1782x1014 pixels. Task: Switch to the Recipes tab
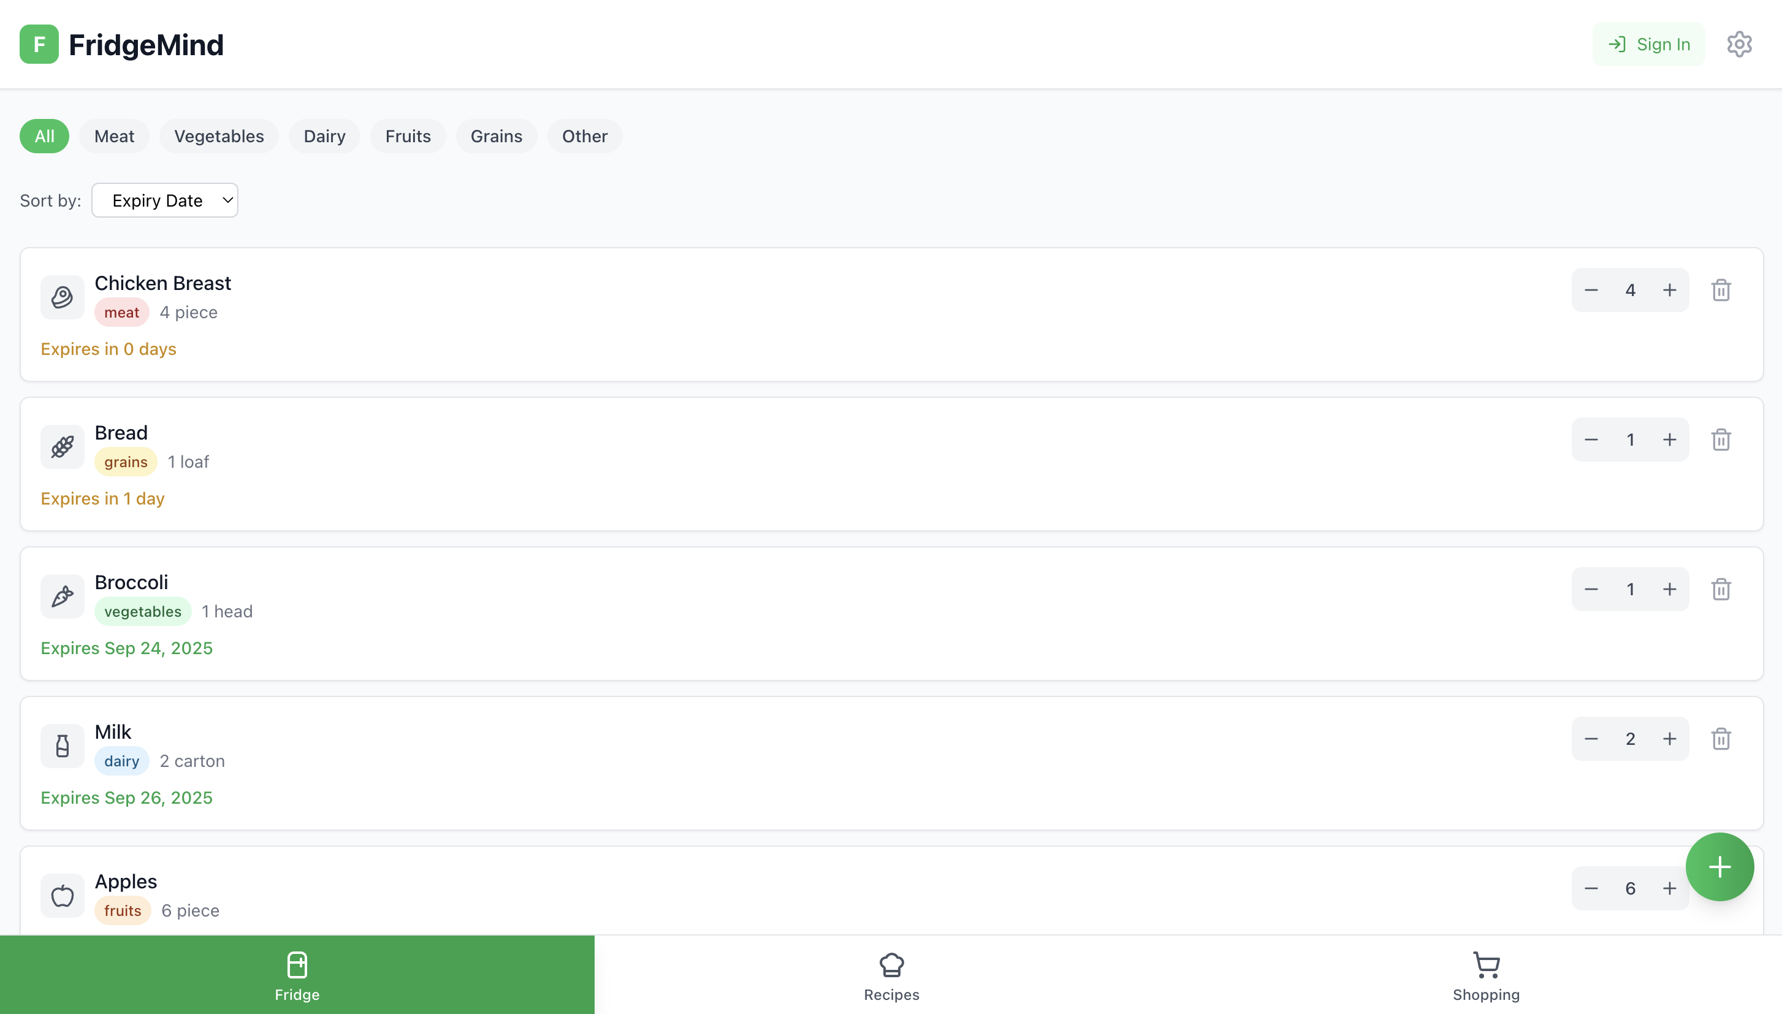click(891, 975)
